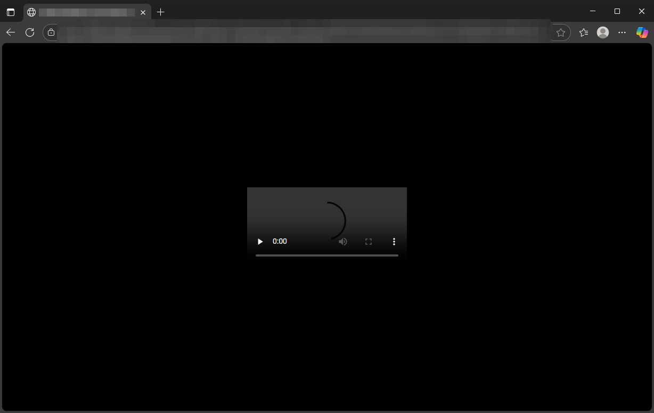Play the video
Screen dimensions: 654x413
point(260,242)
